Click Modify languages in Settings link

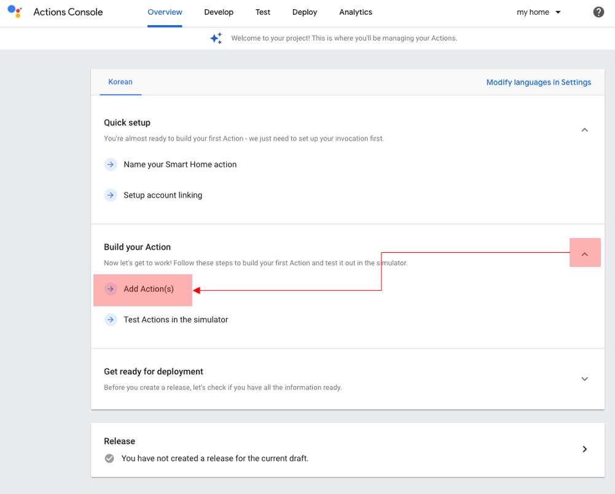[x=539, y=82]
